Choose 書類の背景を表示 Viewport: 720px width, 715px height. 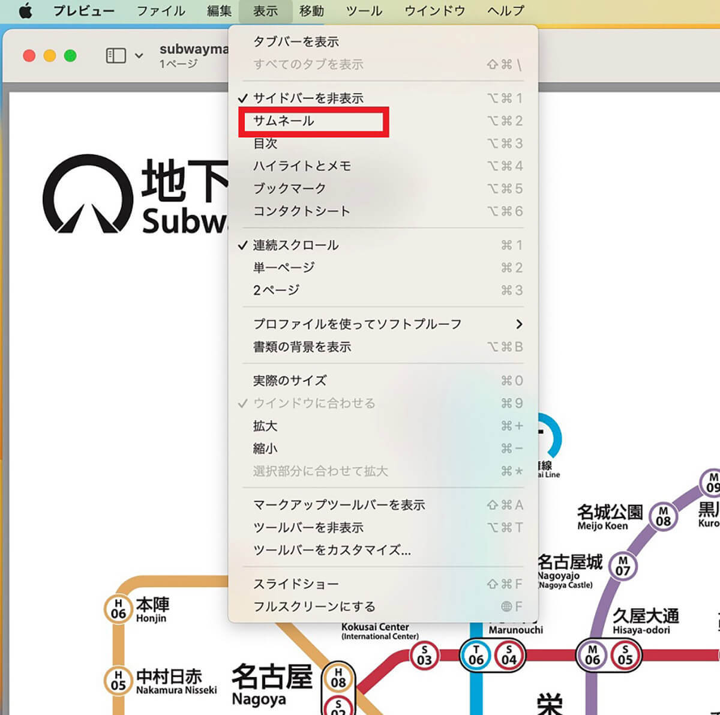click(383, 346)
